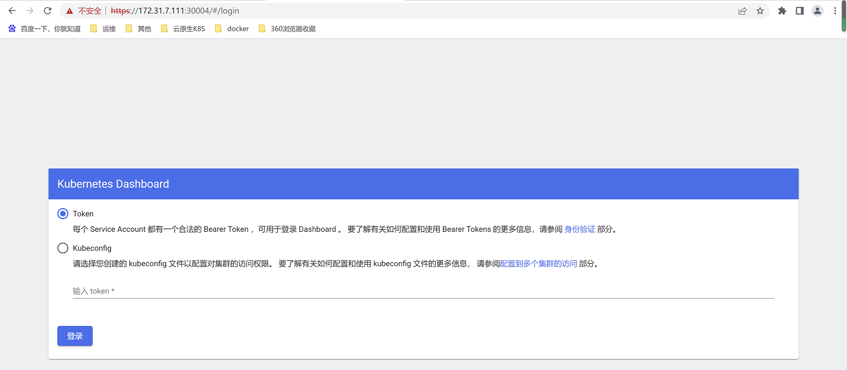
Task: Expand the 云原生K8S bookmark folder
Action: [183, 29]
